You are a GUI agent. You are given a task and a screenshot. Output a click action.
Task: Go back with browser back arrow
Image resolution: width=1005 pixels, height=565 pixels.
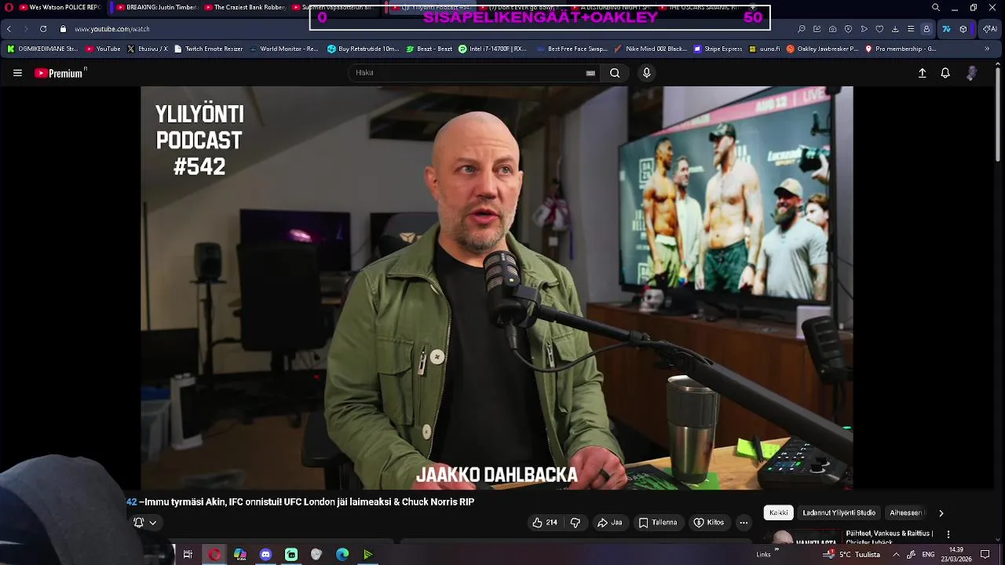click(9, 29)
